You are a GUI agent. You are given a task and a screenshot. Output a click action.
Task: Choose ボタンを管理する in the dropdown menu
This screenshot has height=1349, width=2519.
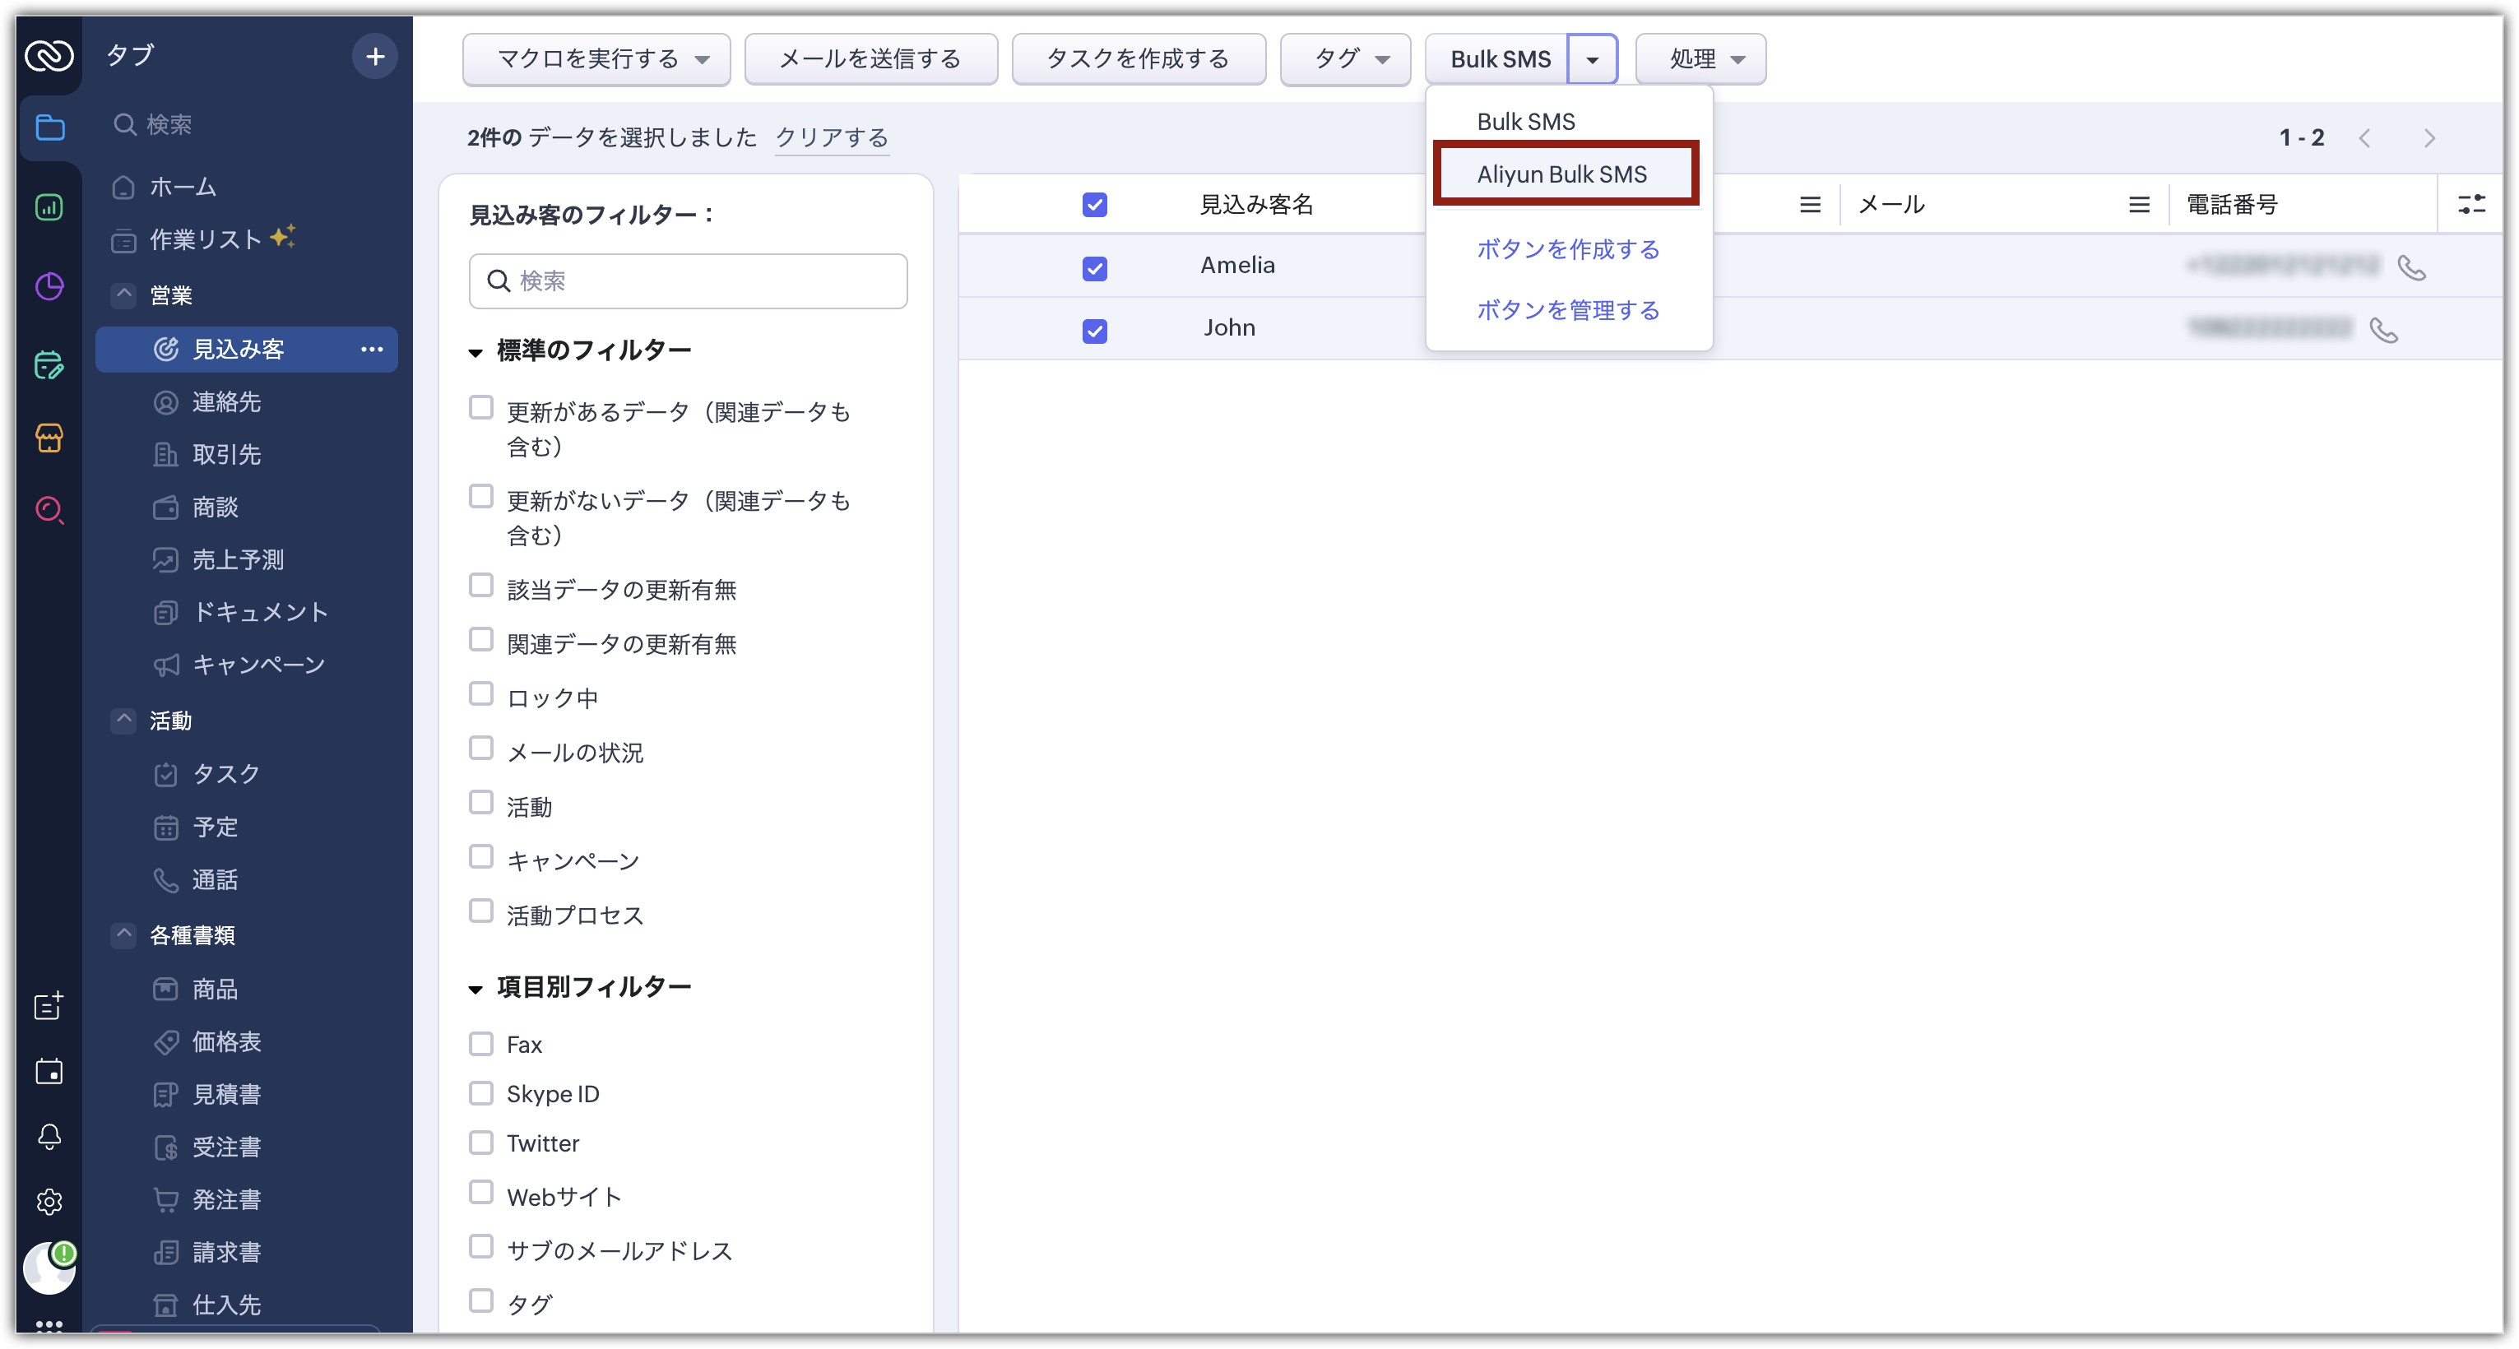point(1567,310)
